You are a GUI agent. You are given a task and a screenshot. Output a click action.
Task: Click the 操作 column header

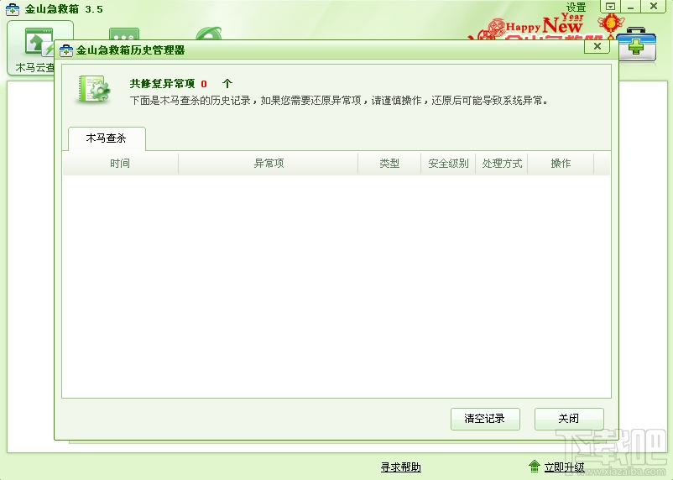(x=561, y=164)
